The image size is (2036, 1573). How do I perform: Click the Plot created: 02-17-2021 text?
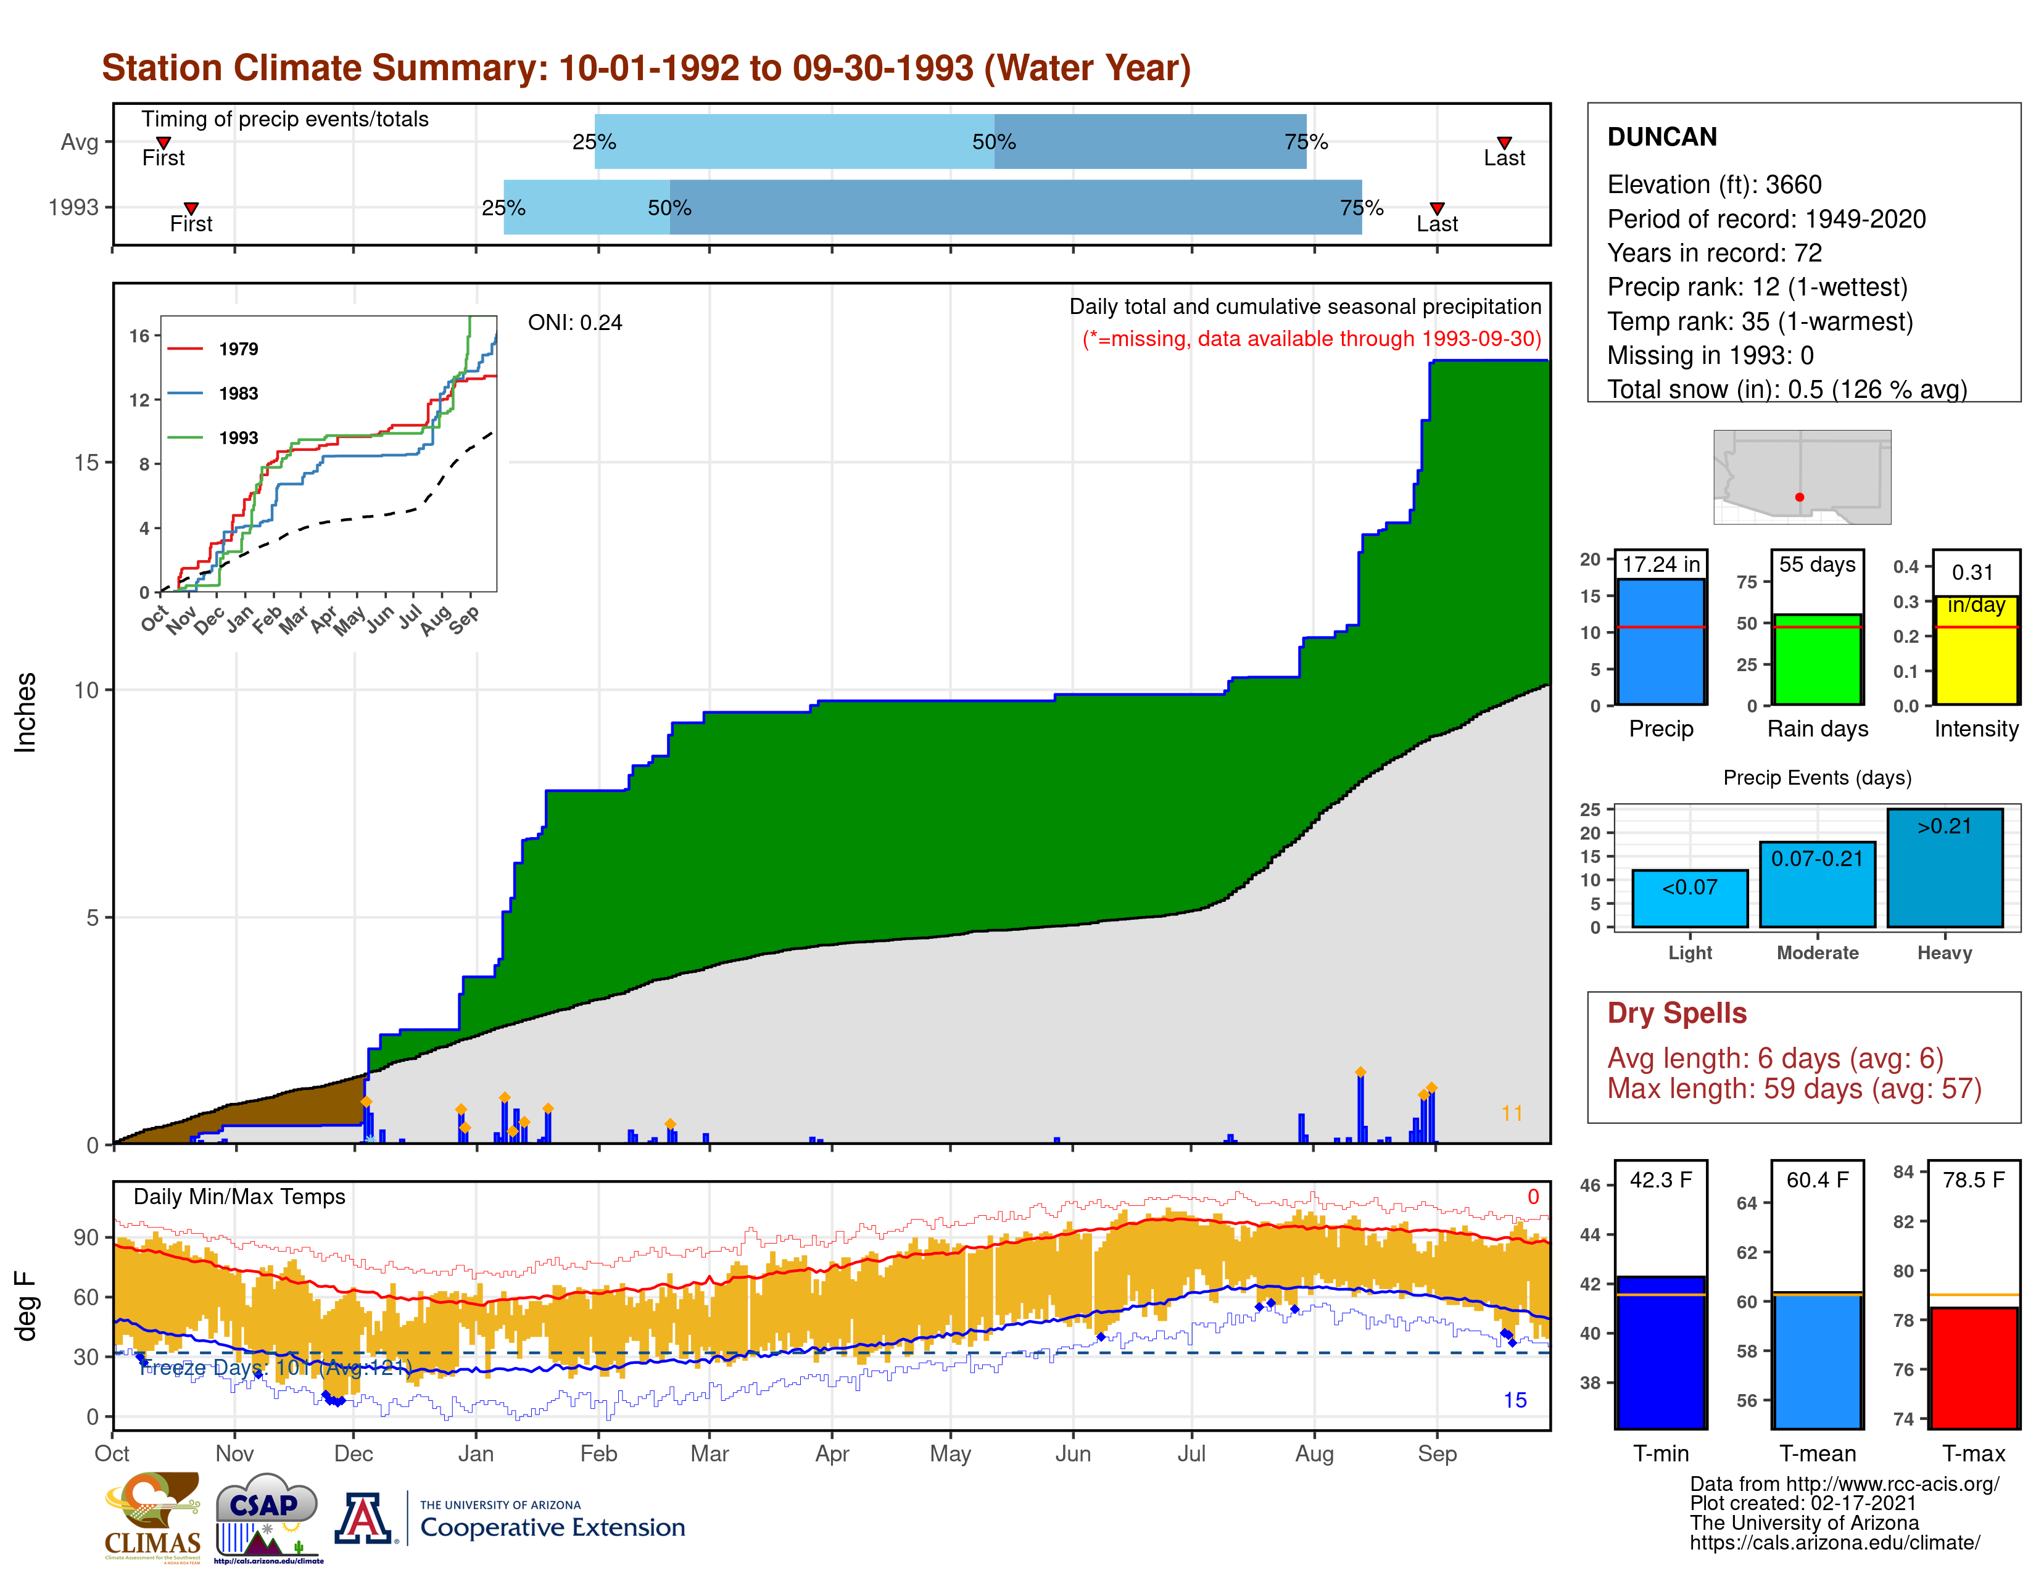[x=1803, y=1503]
